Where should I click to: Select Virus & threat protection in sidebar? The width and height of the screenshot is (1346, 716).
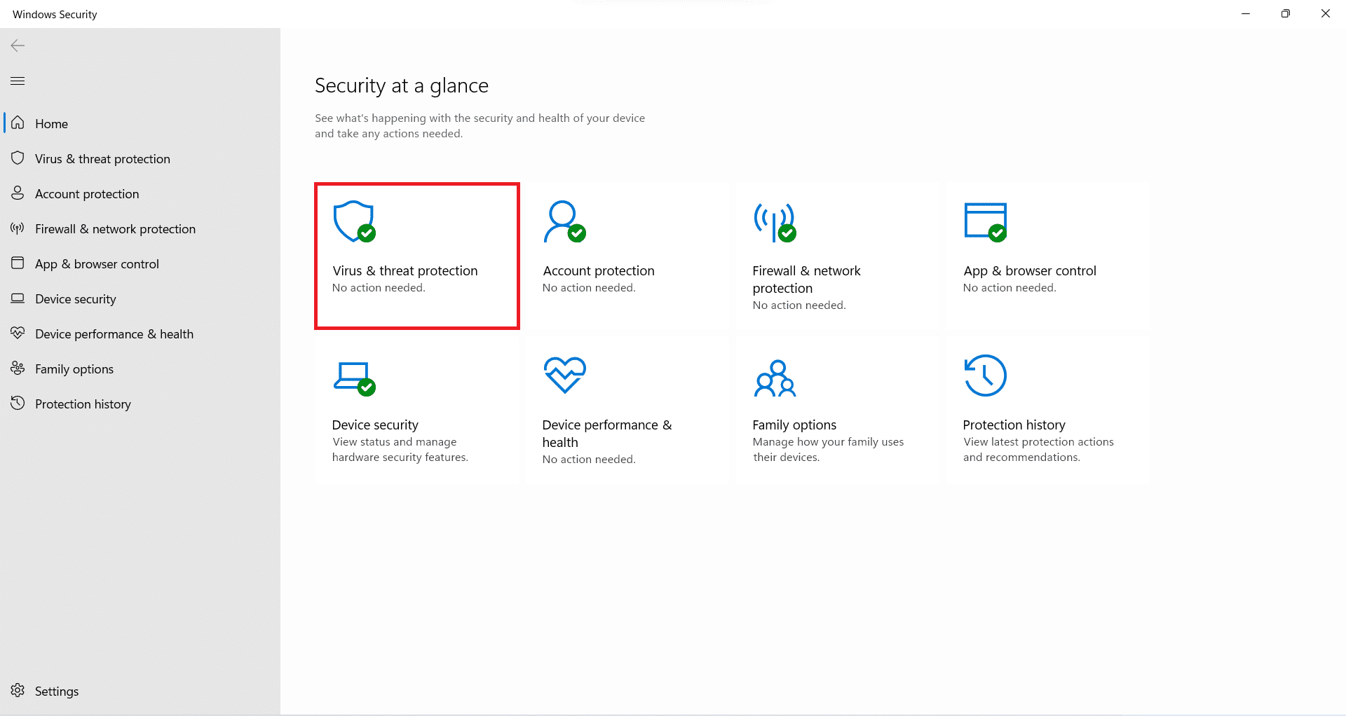click(x=102, y=158)
